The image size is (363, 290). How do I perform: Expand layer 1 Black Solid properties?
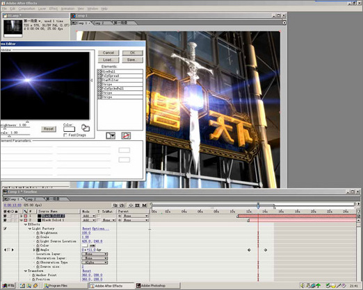[x=22, y=216]
